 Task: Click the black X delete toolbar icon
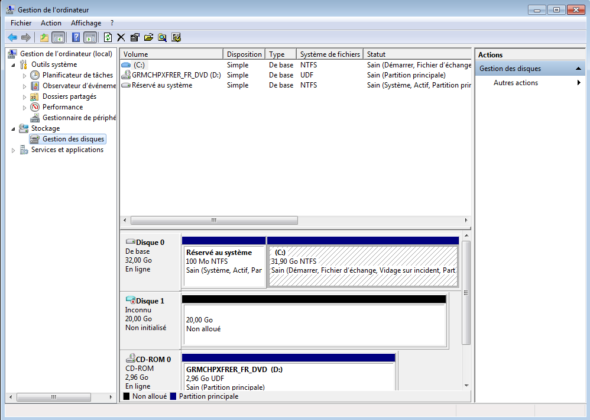coord(121,37)
